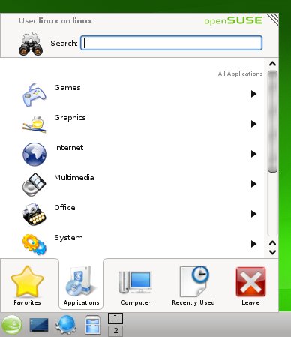Expand the System submenu arrow
This screenshot has width=291, height=337.
253,244
